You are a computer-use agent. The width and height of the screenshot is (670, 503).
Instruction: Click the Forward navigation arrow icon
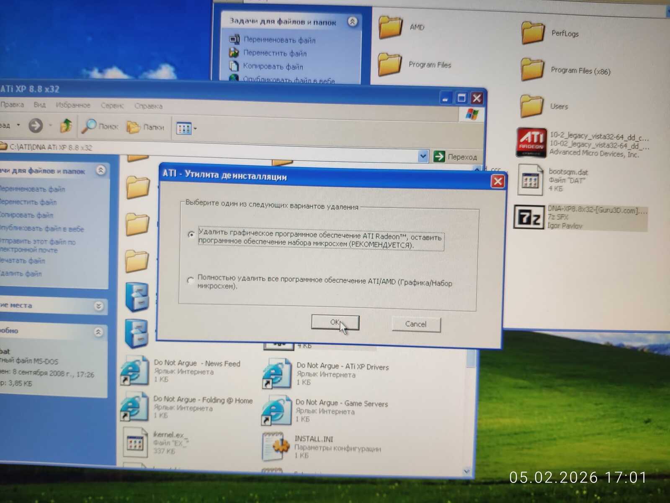(36, 125)
